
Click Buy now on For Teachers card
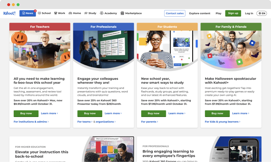(26, 113)
